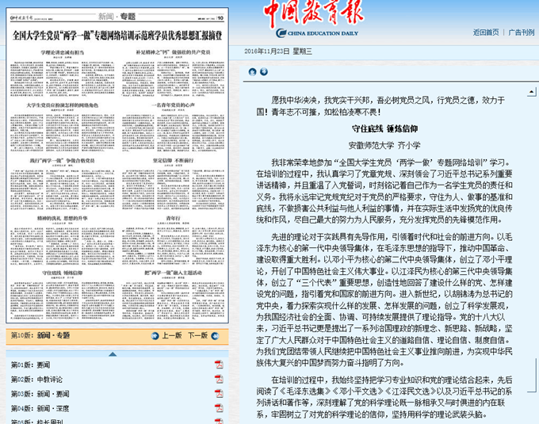
Task: Open PDF icon for 第01版 要闻
Action: click(x=219, y=365)
